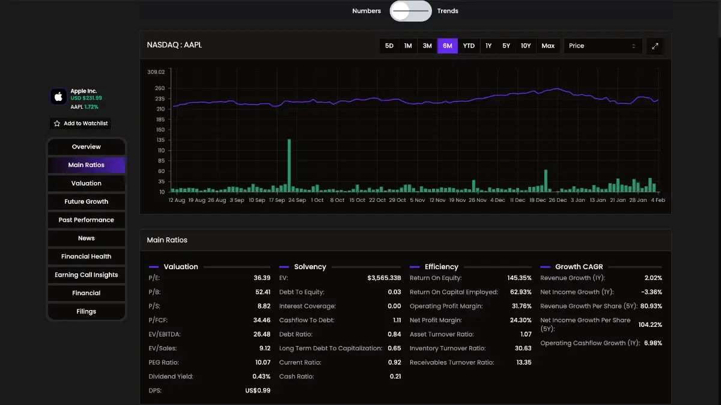Select the 3M time range button
Screen dimensions: 721x405
pyautogui.click(x=427, y=46)
